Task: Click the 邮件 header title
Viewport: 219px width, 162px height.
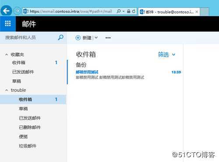Action: pyautogui.click(x=29, y=24)
